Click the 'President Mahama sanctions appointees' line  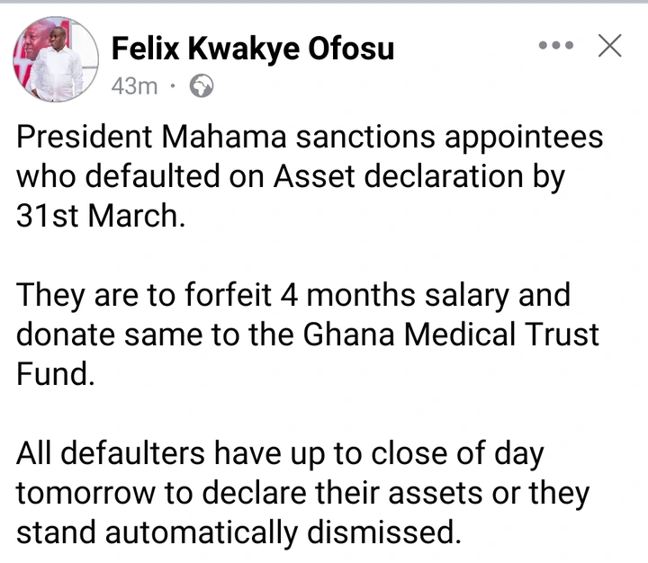click(x=310, y=138)
